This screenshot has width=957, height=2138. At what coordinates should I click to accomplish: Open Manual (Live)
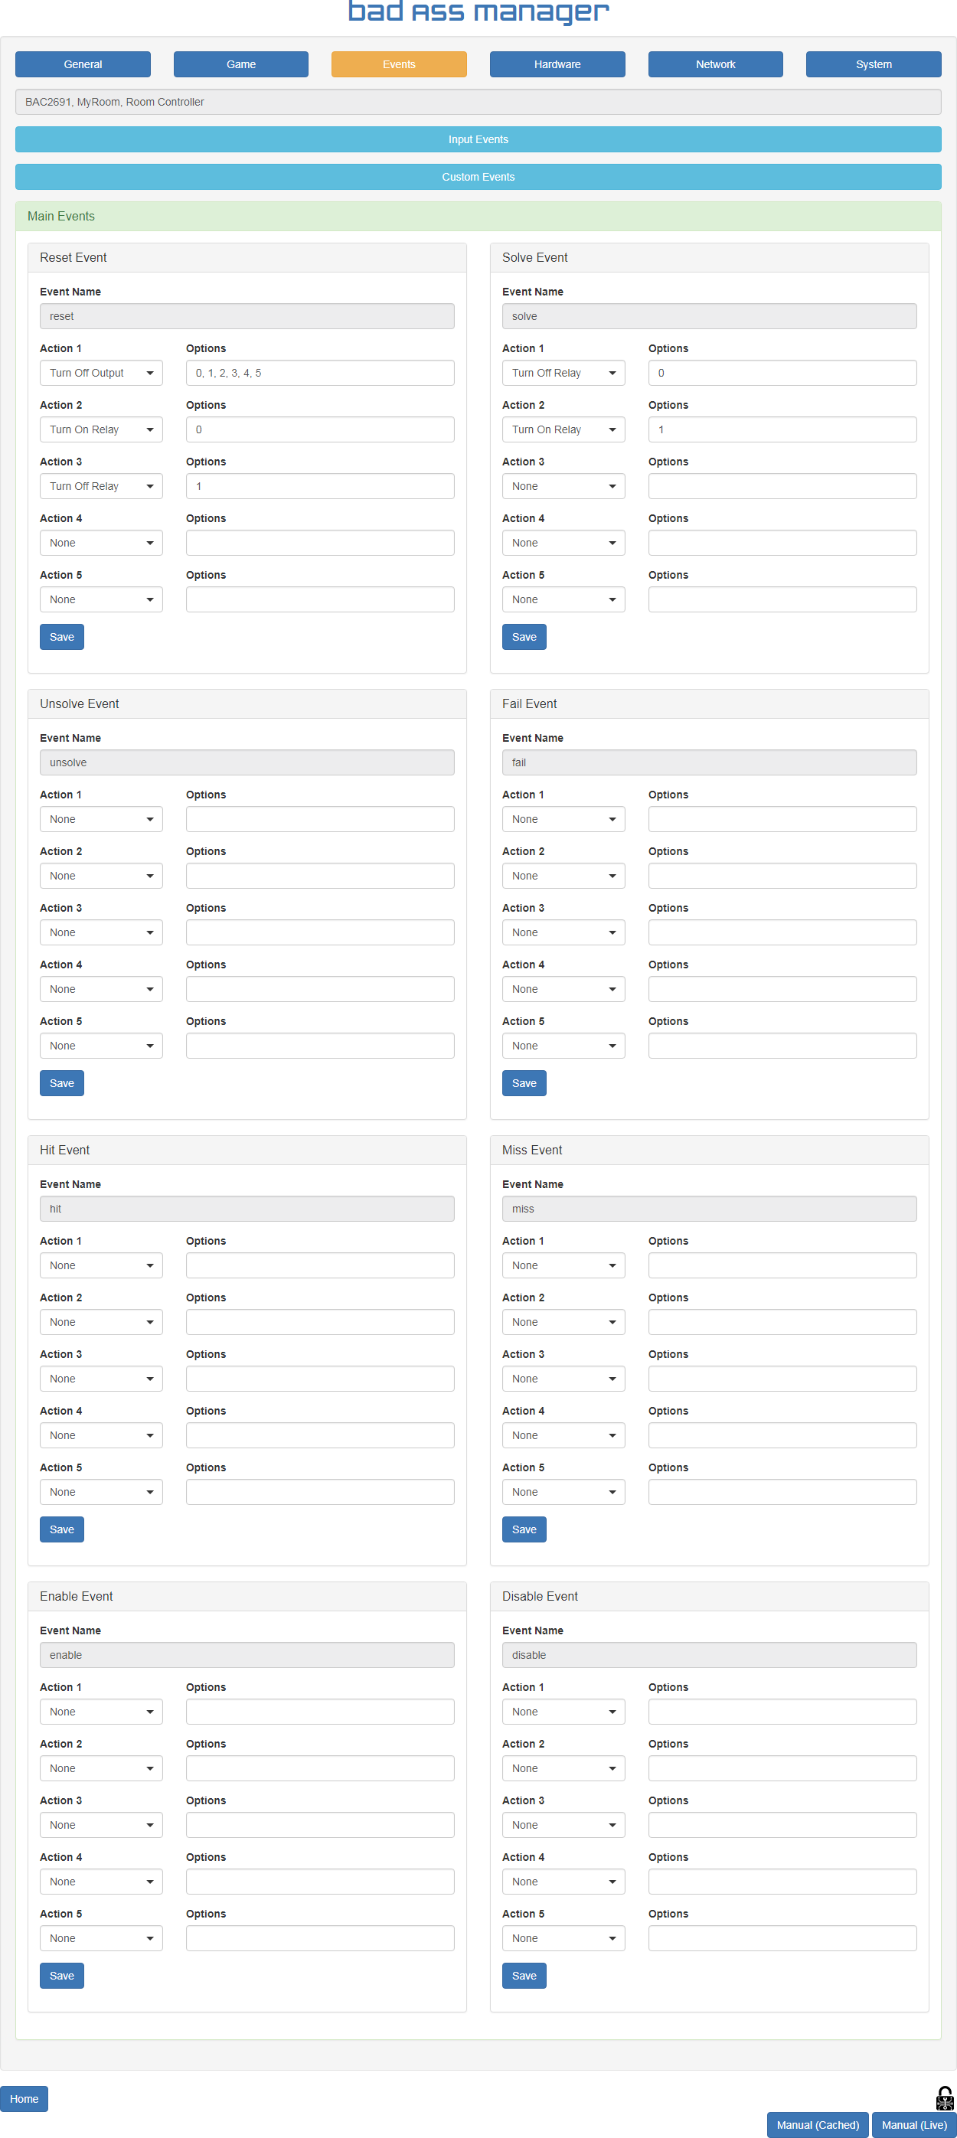click(x=914, y=2125)
